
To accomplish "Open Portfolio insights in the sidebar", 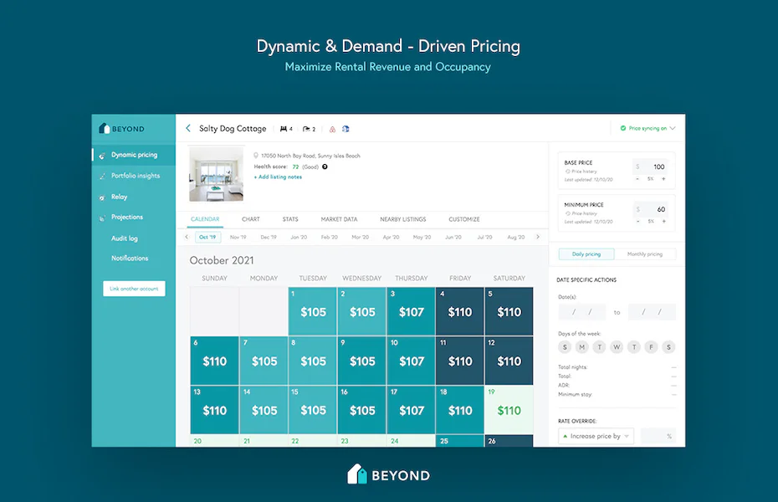I will coord(135,176).
